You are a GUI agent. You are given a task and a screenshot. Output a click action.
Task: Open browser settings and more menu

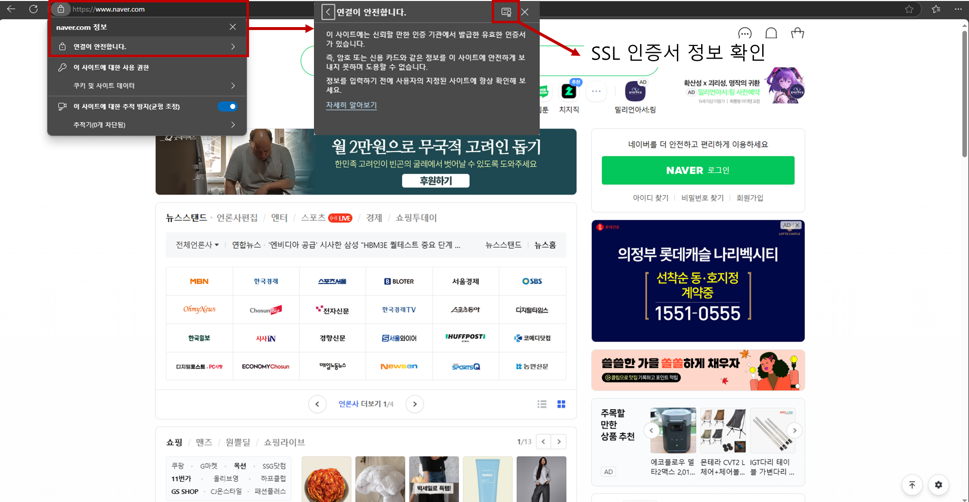pyautogui.click(x=958, y=9)
